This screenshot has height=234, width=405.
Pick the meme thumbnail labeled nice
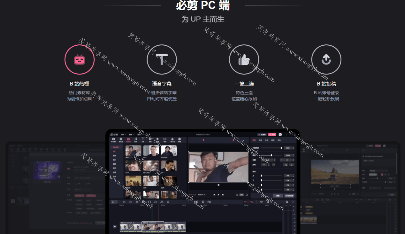(151, 151)
